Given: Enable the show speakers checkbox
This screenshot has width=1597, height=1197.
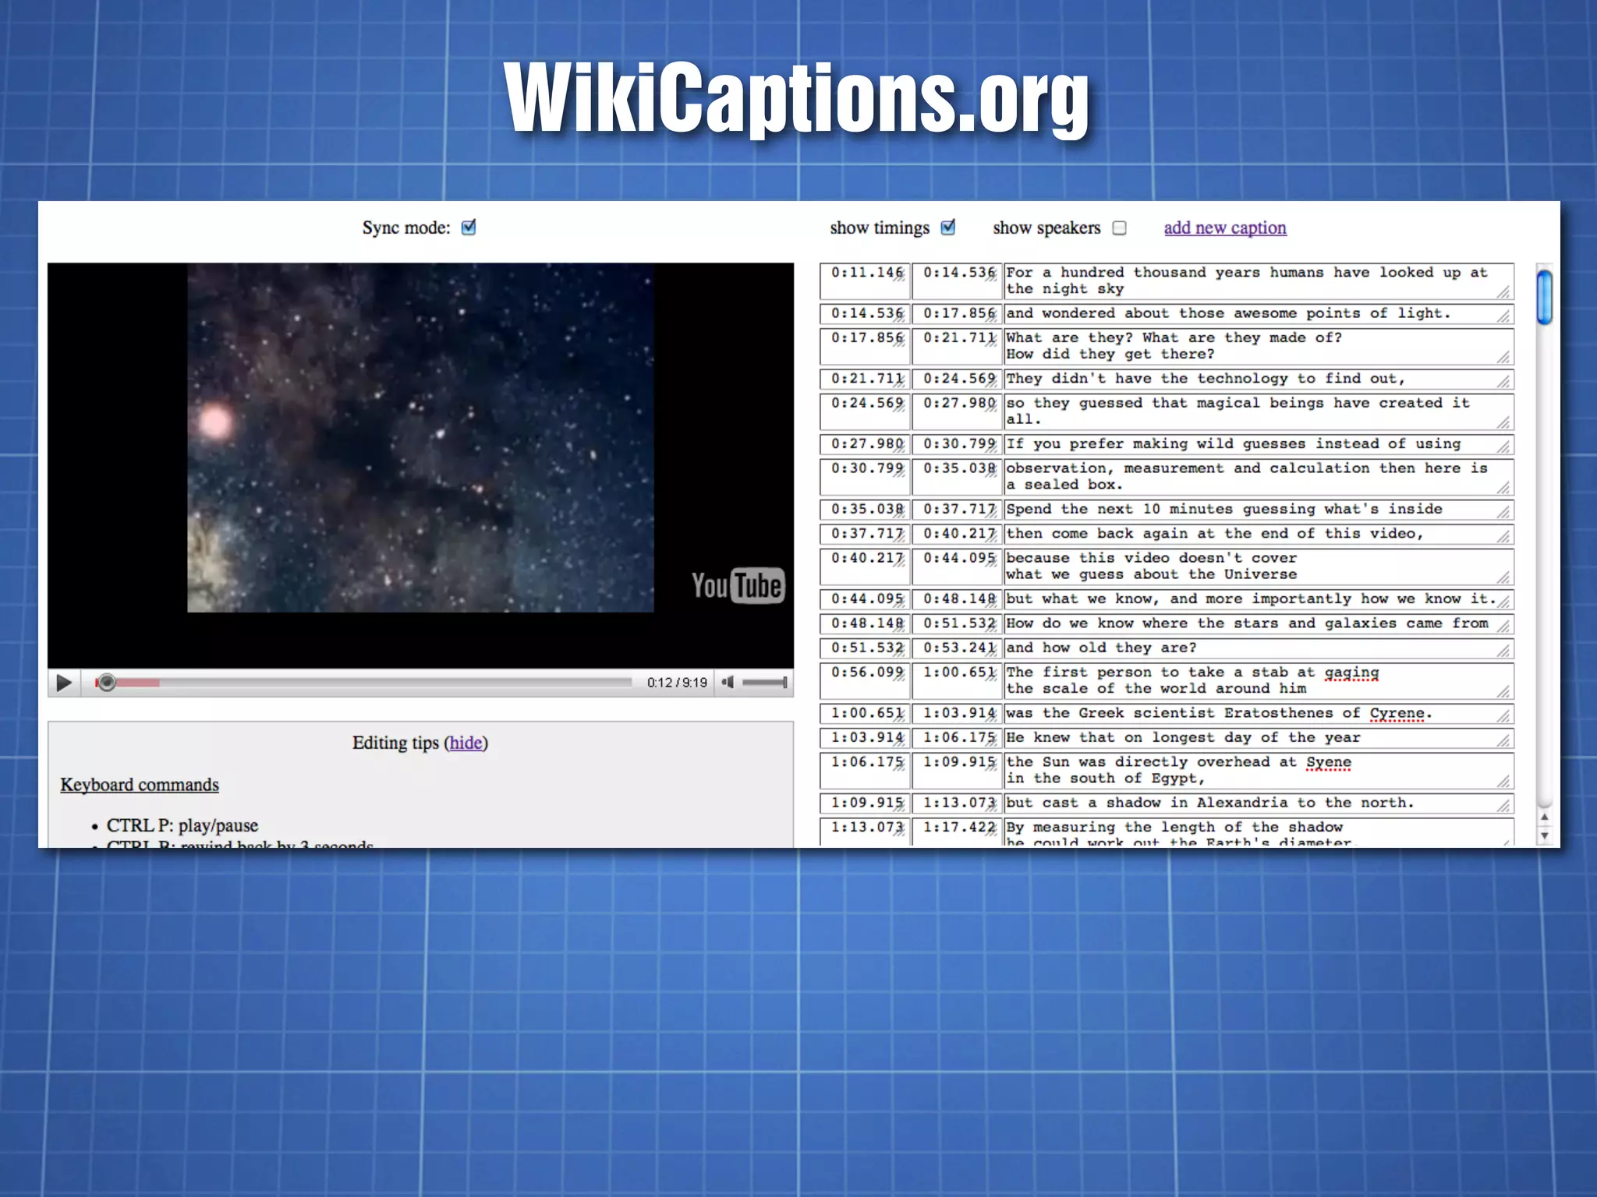Looking at the screenshot, I should point(1120,228).
